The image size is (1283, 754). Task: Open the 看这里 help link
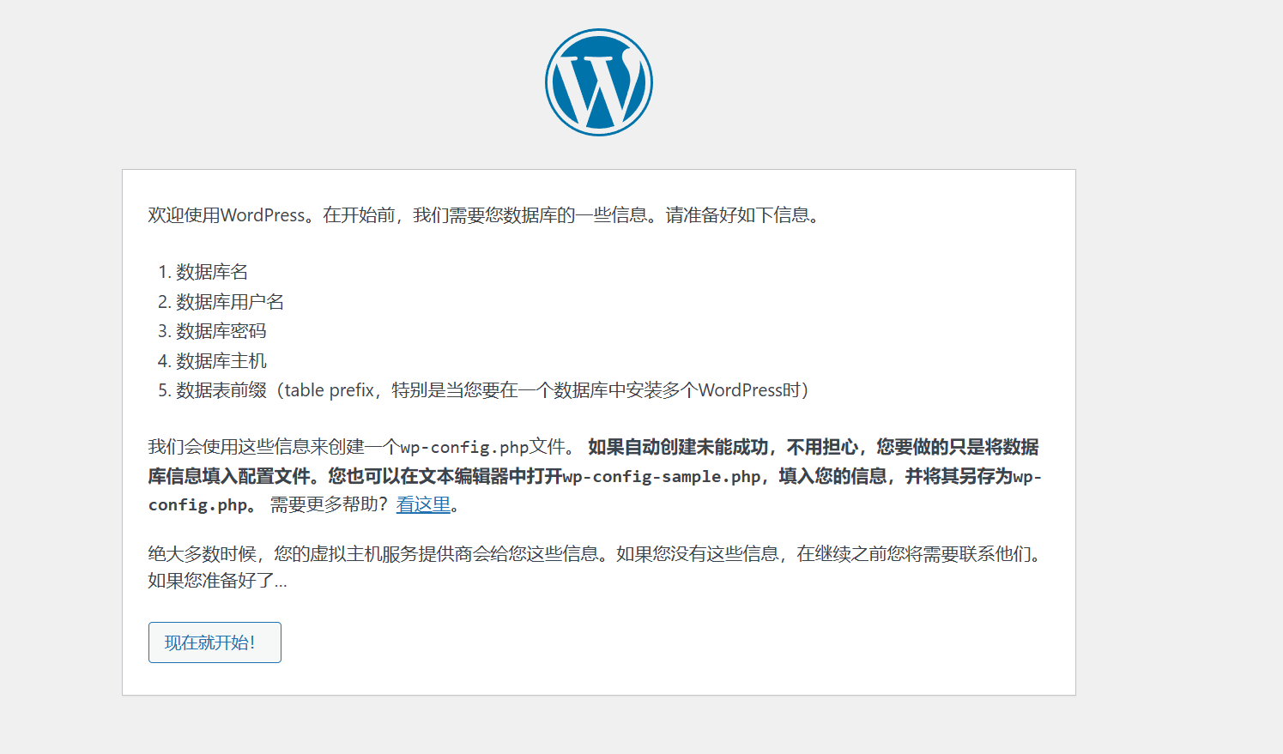[423, 504]
